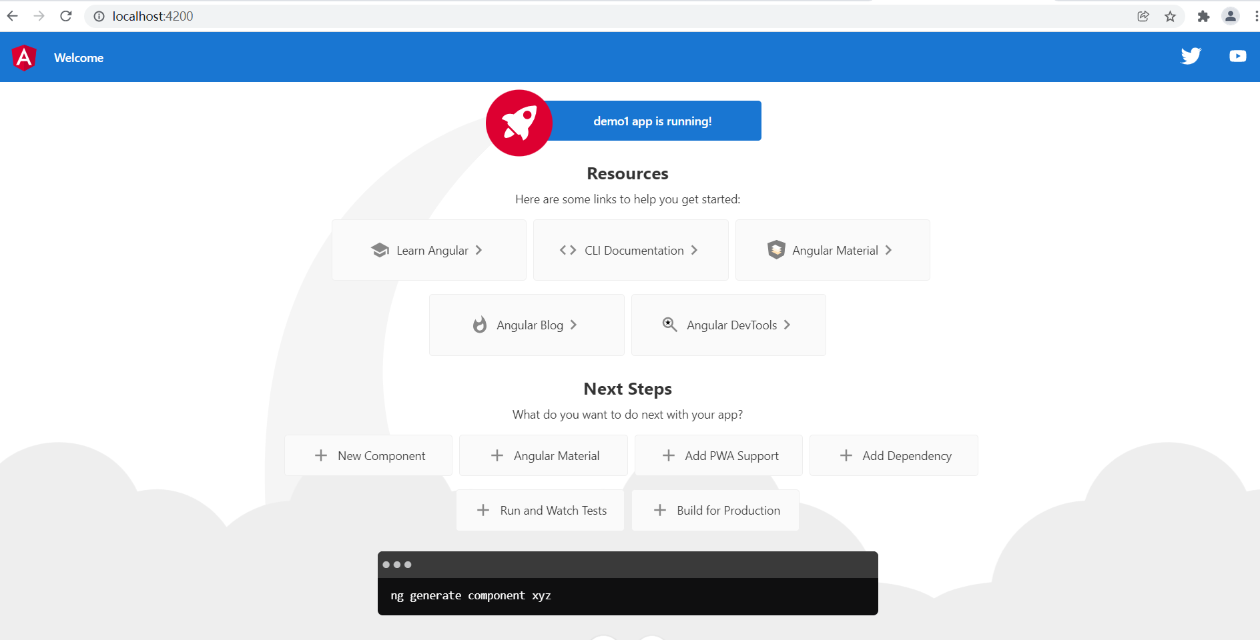Viewport: 1260px width, 640px height.
Task: Click the magnifier icon beside Angular DevTools
Action: [x=669, y=324]
